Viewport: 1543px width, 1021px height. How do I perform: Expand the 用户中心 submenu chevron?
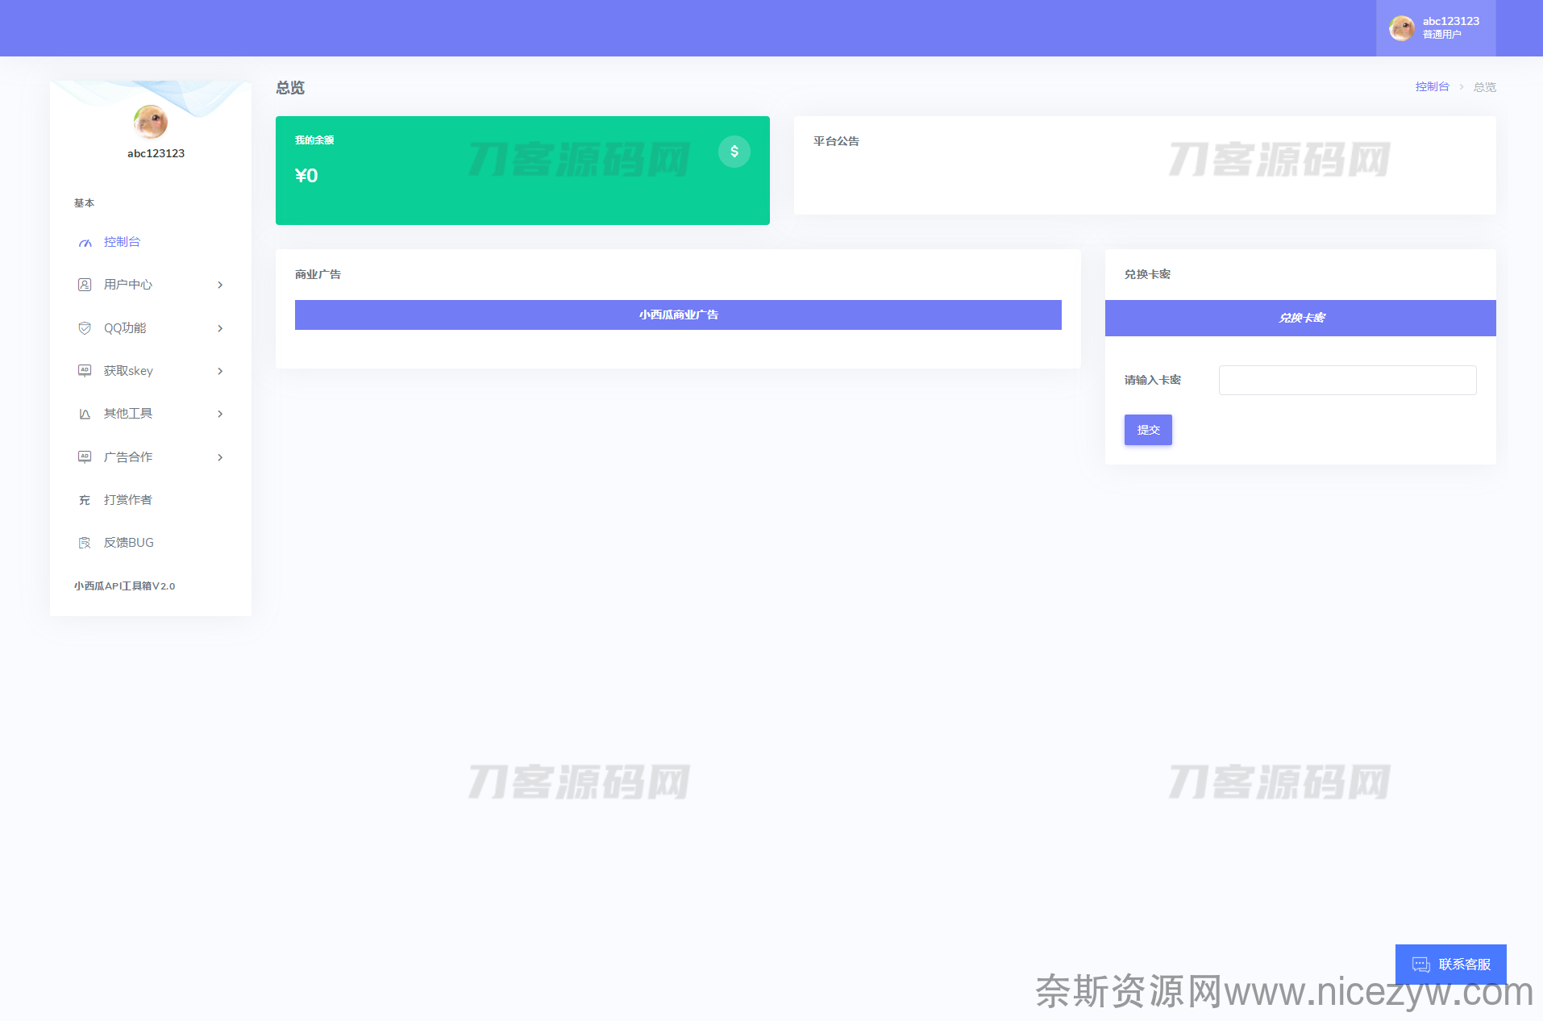tap(220, 285)
